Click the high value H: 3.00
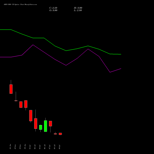The width and height of the screenshot is (154, 154). pyautogui.click(x=78, y=8)
